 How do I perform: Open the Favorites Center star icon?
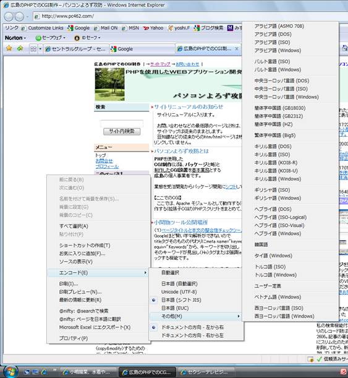9,48
